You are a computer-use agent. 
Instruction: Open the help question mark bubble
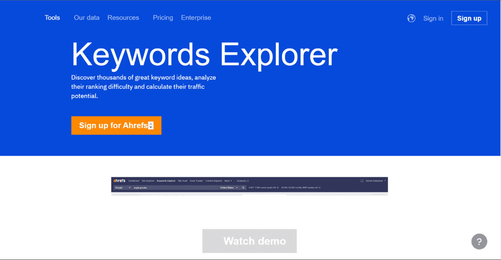coord(479,242)
